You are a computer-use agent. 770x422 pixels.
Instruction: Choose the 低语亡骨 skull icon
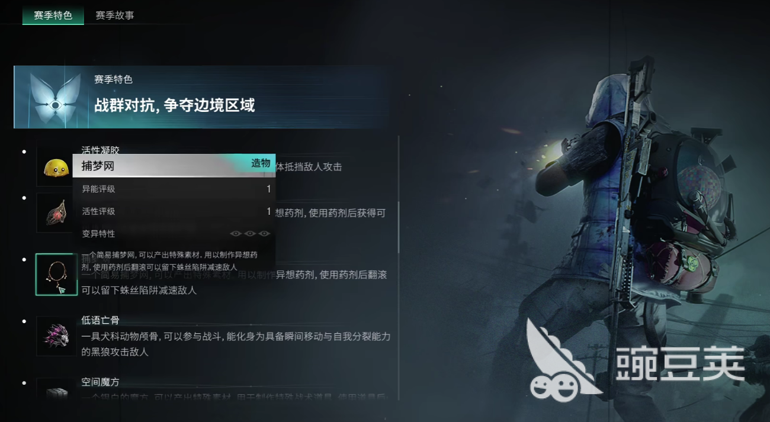[56, 336]
